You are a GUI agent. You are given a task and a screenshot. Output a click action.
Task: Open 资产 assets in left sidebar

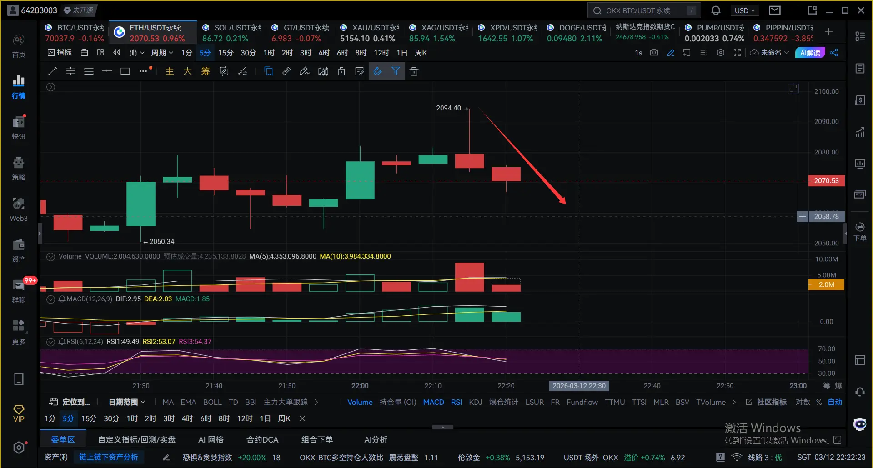[19, 250]
